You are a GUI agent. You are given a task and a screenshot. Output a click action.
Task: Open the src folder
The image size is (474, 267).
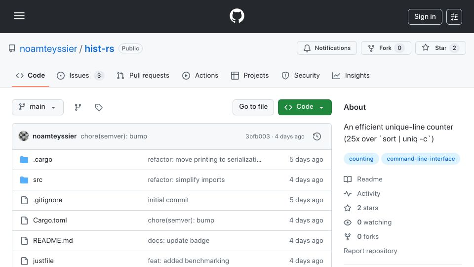point(38,180)
